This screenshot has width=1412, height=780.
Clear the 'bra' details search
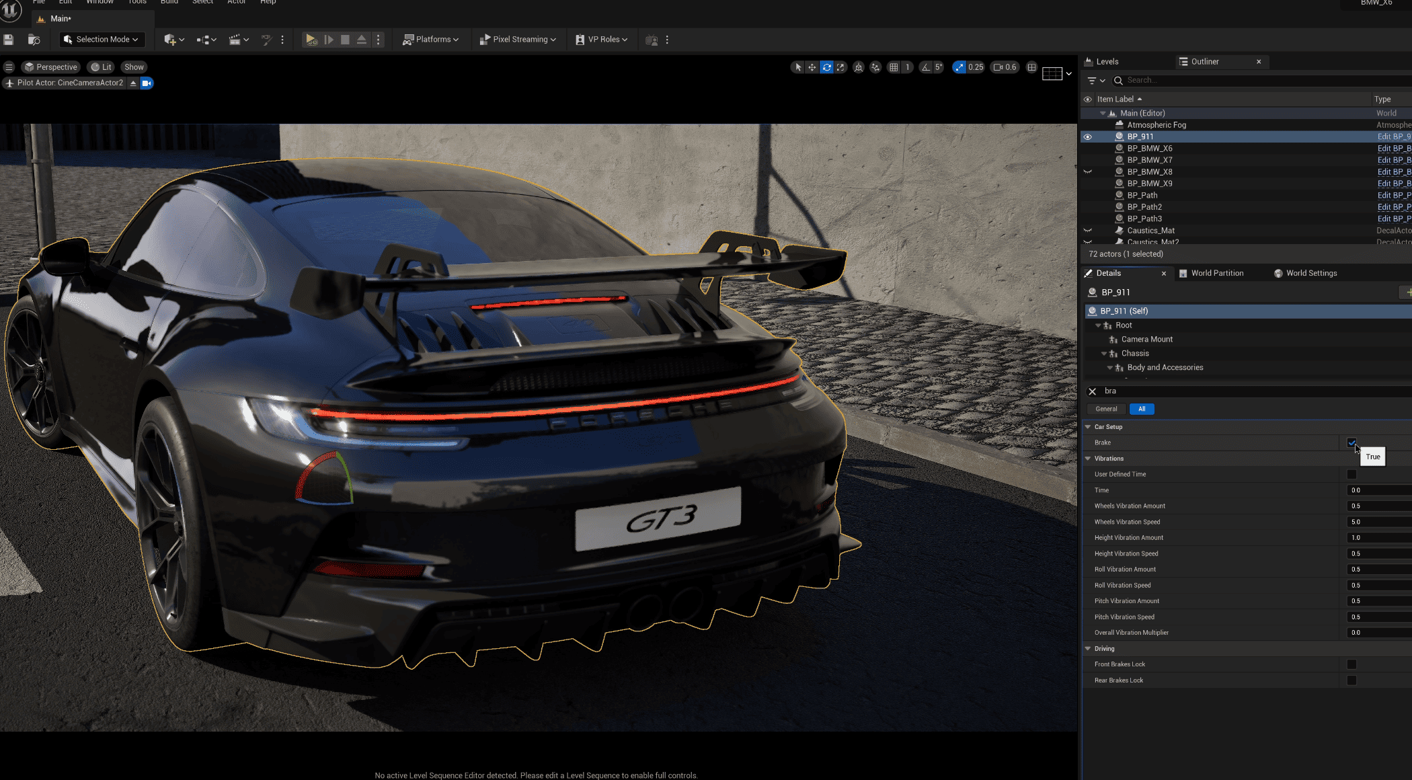click(x=1093, y=391)
